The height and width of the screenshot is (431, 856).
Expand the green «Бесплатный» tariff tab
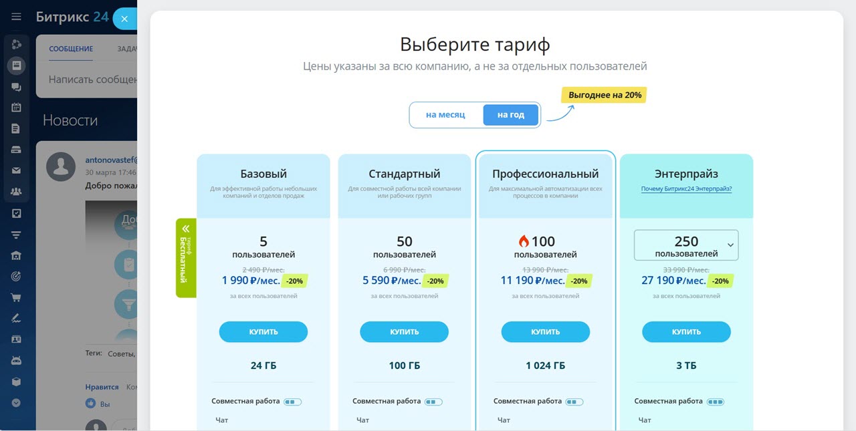(186, 258)
